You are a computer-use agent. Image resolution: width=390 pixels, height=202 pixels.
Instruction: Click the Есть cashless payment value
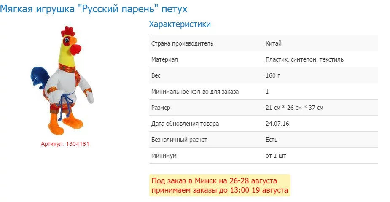[x=272, y=140]
